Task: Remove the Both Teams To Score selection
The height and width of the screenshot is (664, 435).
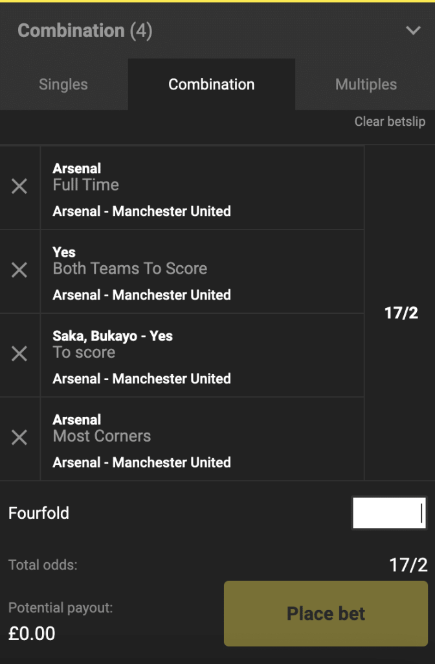Action: click(19, 270)
